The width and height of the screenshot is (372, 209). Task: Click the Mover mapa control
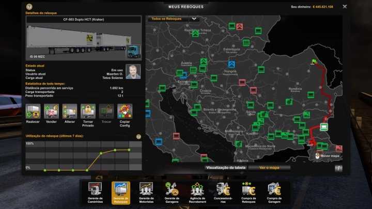coord(328,156)
